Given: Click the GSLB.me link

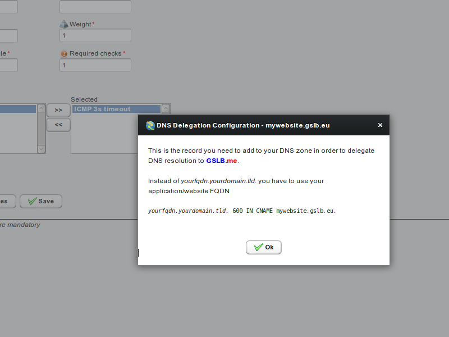Looking at the screenshot, I should coord(222,161).
